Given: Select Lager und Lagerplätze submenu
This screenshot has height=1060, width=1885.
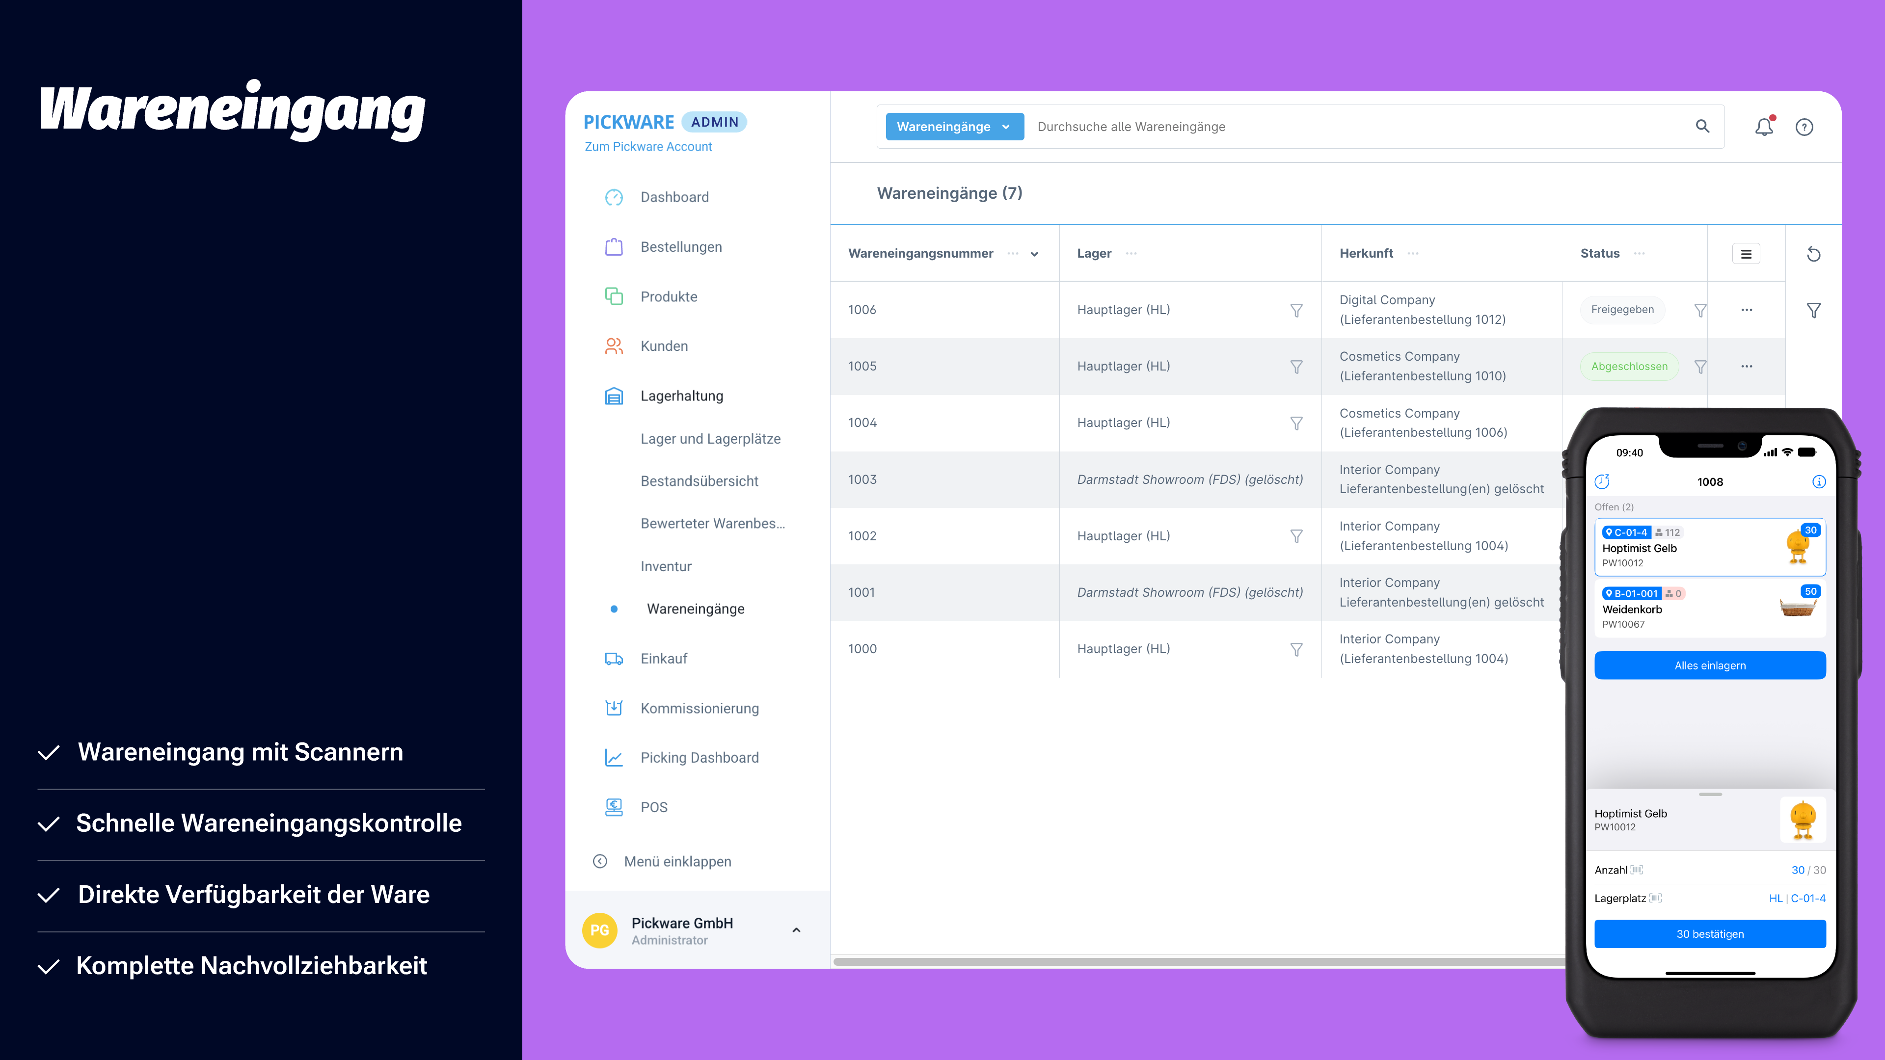Looking at the screenshot, I should pos(710,439).
